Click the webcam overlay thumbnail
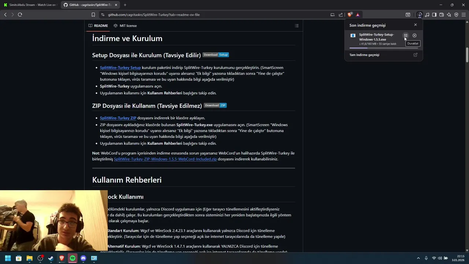 (54, 220)
